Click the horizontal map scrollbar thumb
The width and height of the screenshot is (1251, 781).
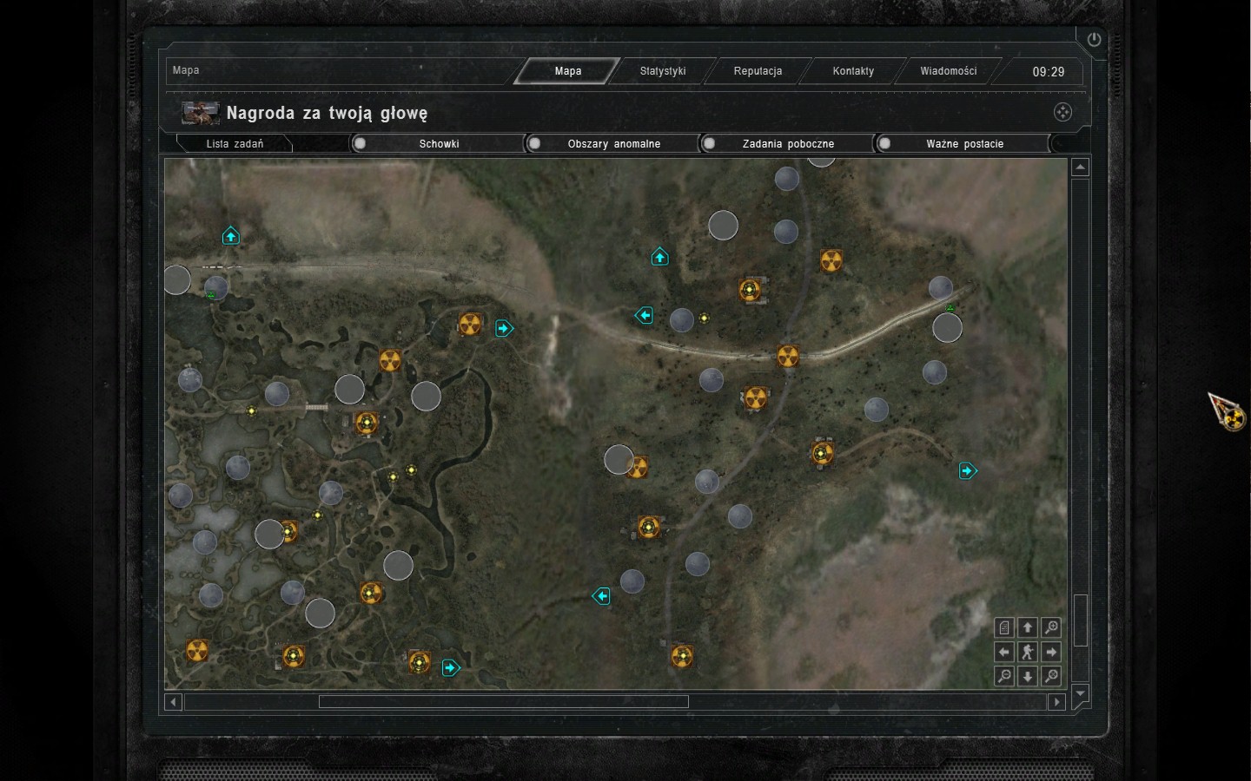click(x=504, y=701)
